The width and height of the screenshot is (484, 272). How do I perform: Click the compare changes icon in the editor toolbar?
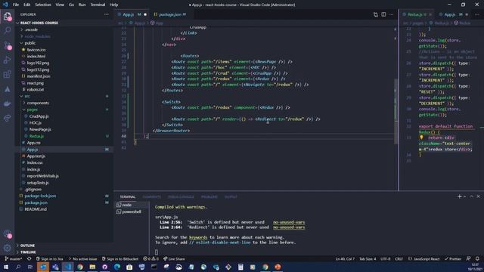[375, 14]
